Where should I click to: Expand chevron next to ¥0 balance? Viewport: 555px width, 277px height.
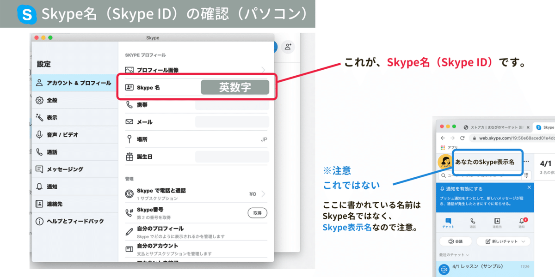tap(263, 194)
